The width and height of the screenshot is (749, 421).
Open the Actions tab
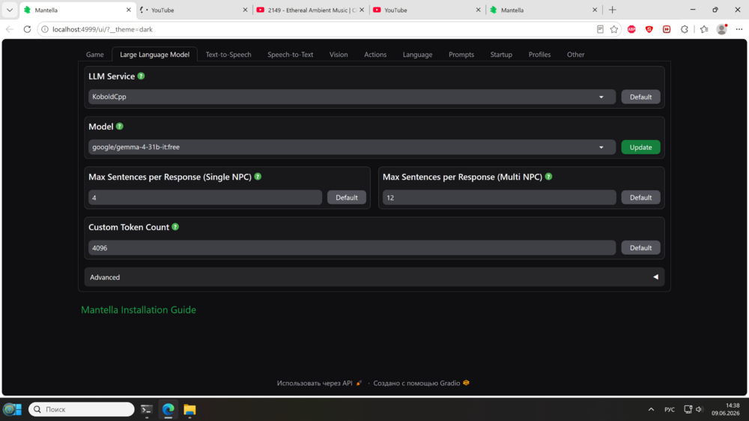point(375,55)
